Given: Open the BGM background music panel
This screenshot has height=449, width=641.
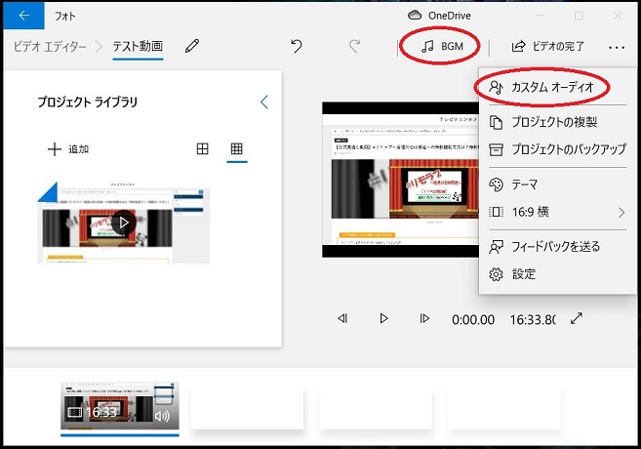Looking at the screenshot, I should (x=445, y=46).
